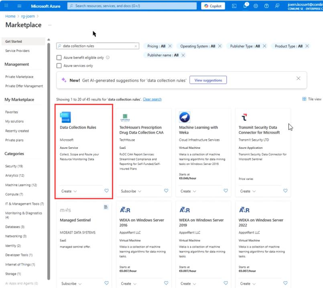Remove the Pricing filter
Screen dimensions: 323x288
(170, 46)
